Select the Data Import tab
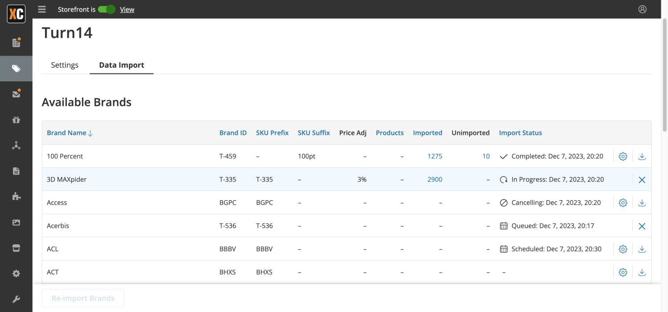The height and width of the screenshot is (312, 668). (122, 65)
